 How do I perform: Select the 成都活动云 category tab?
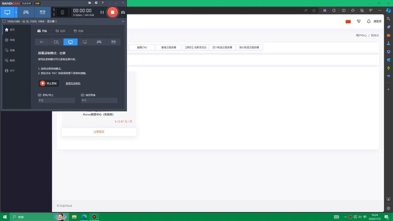tap(195, 47)
